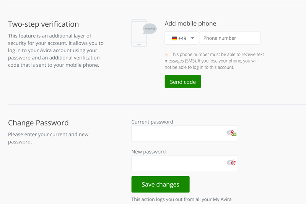Click the orange warning triangle icon
306x204 pixels.
[166, 55]
